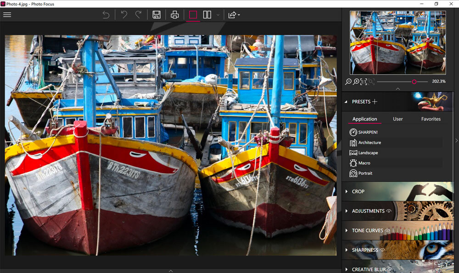Print the photo with the printer icon
459x273 pixels.
(x=175, y=15)
